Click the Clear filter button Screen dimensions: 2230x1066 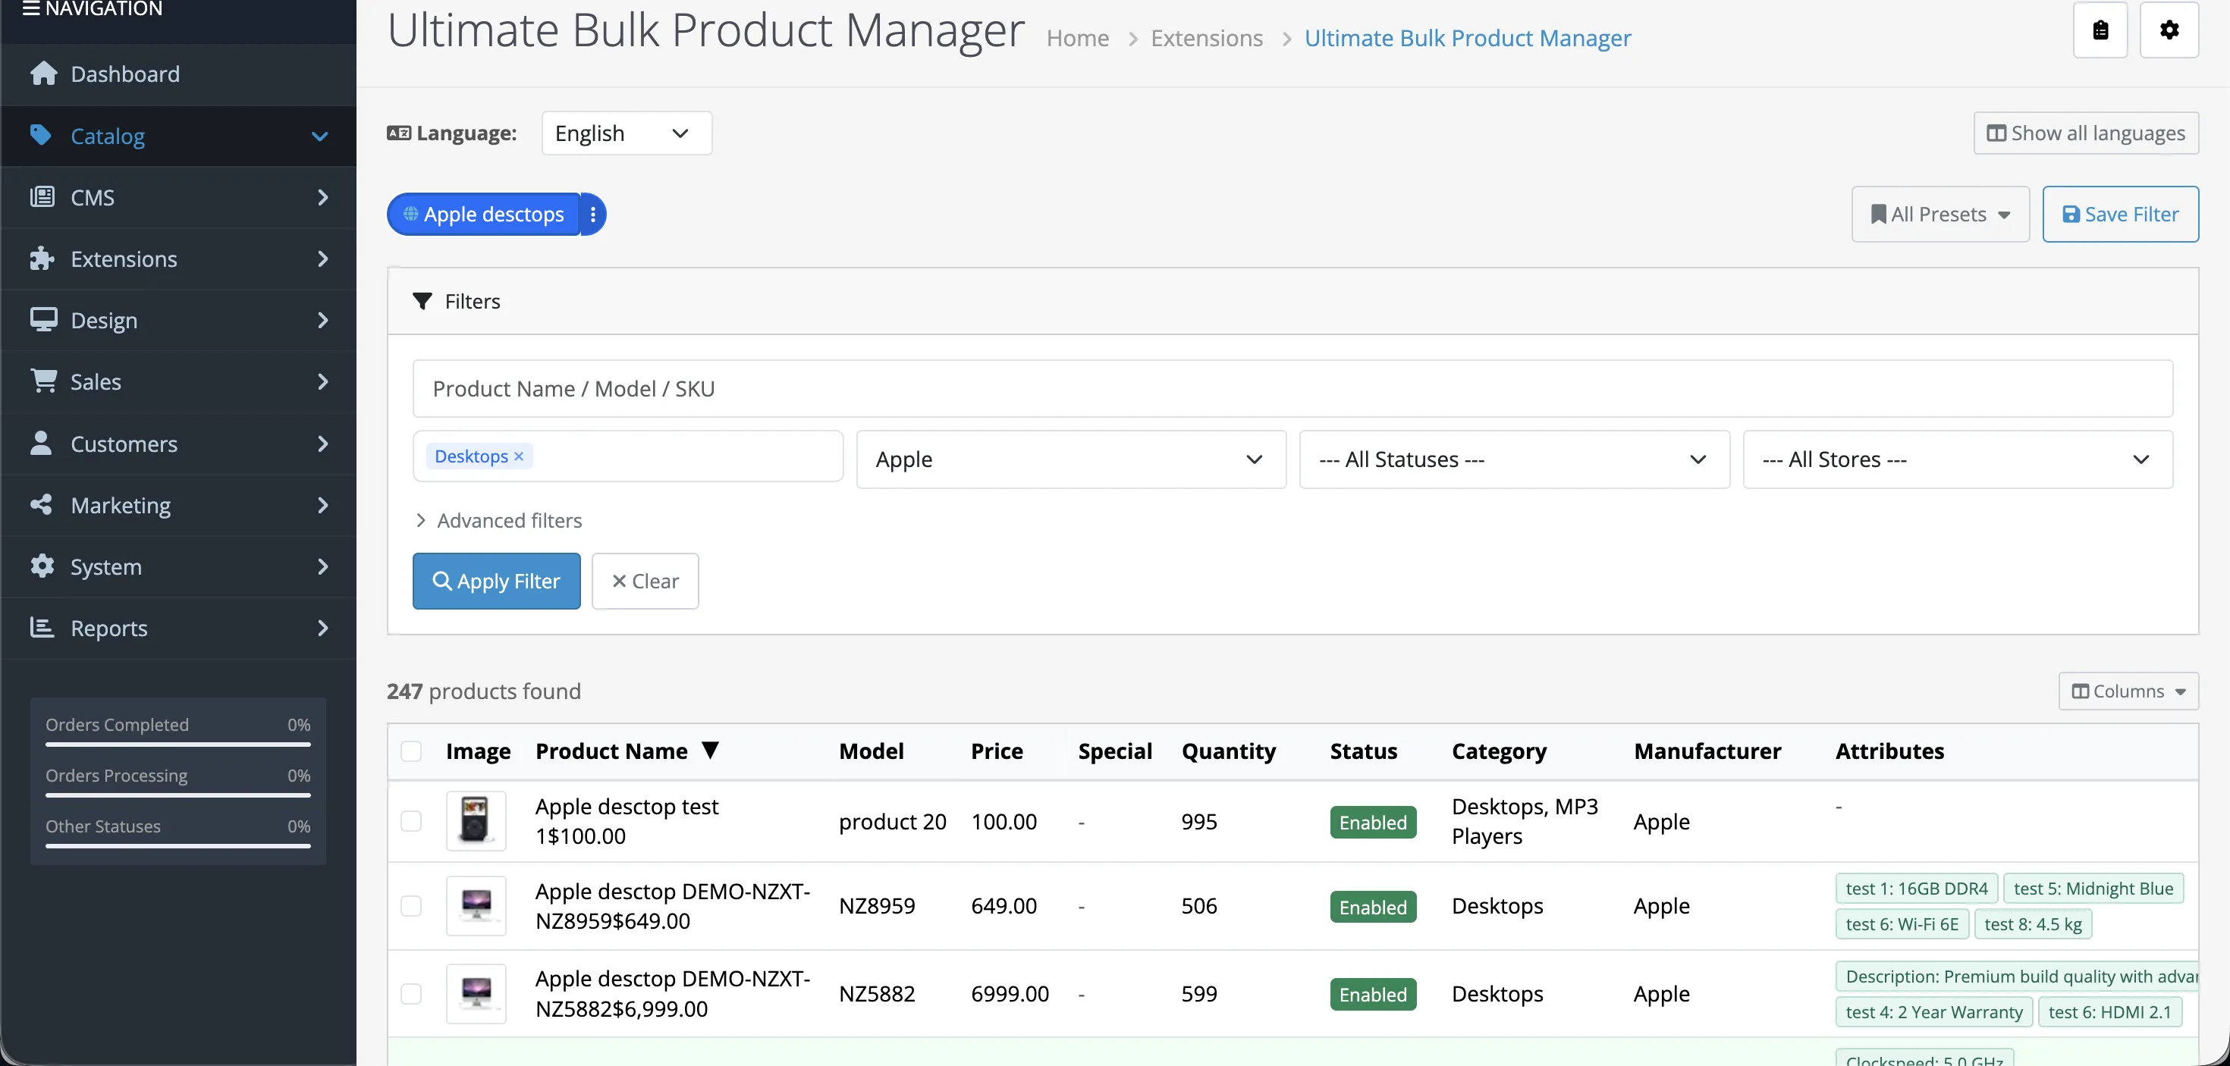645,581
